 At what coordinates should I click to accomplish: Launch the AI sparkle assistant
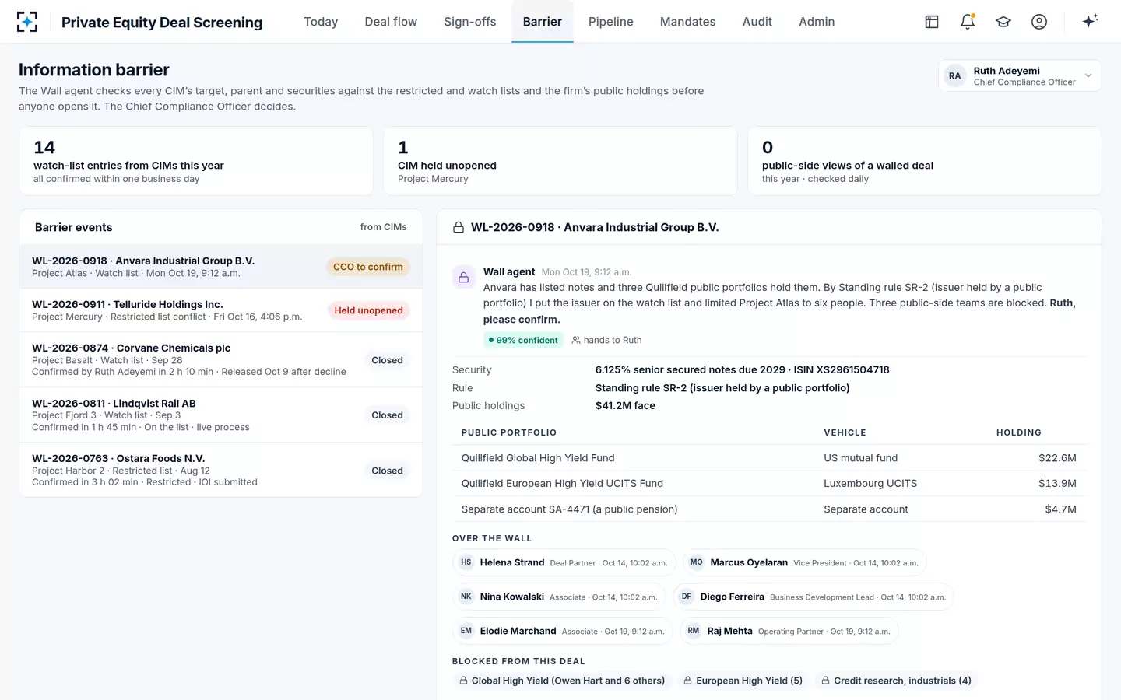[1090, 21]
